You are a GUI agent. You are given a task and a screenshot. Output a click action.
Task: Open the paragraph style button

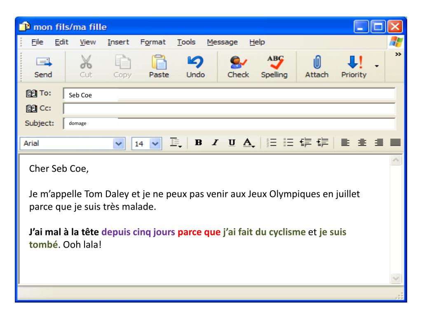click(x=176, y=142)
